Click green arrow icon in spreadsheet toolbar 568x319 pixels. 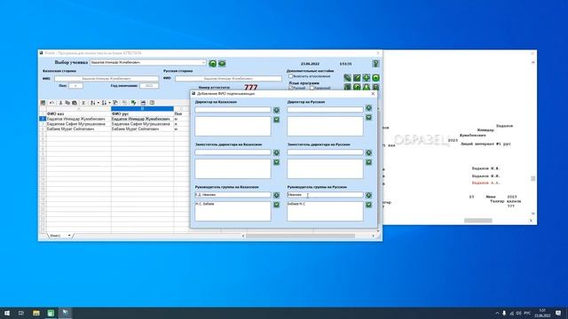(x=134, y=103)
